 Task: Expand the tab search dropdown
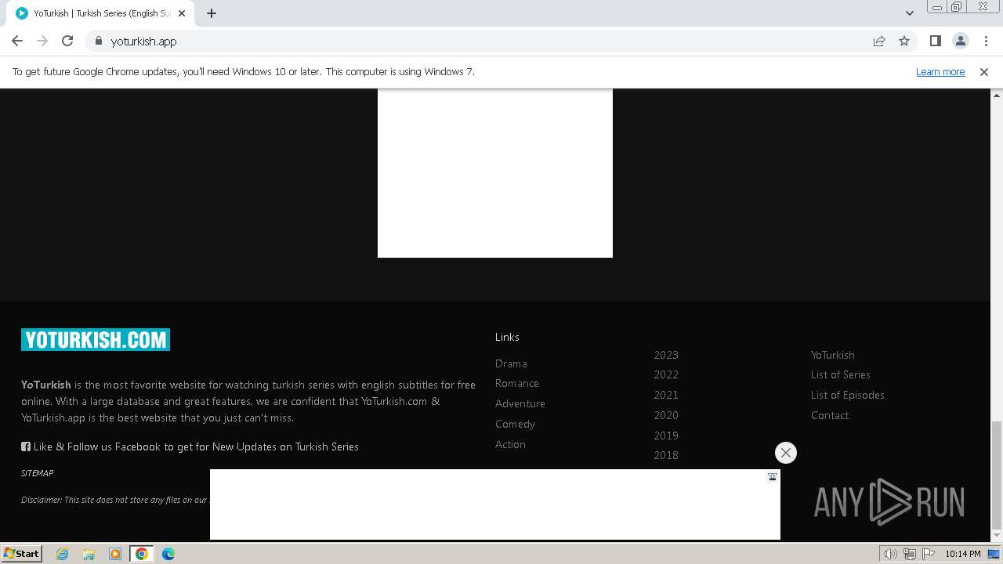pyautogui.click(x=909, y=13)
